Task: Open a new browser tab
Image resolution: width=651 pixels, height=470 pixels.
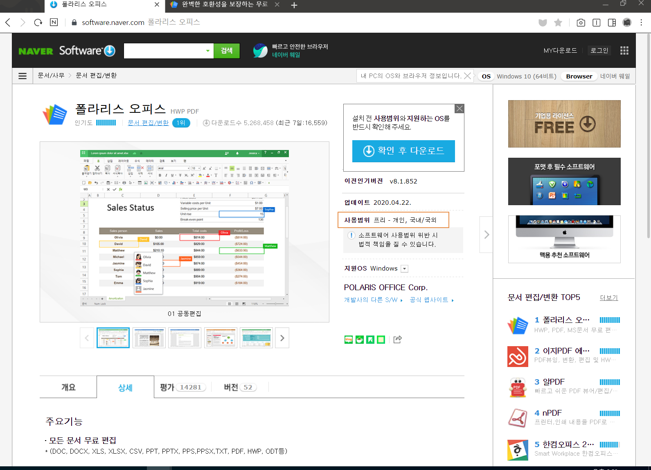Action: coord(294,5)
